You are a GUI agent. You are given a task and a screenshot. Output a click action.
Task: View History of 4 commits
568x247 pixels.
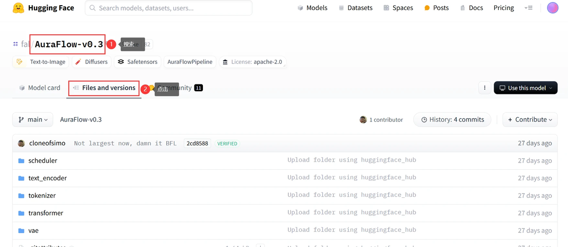(x=452, y=120)
